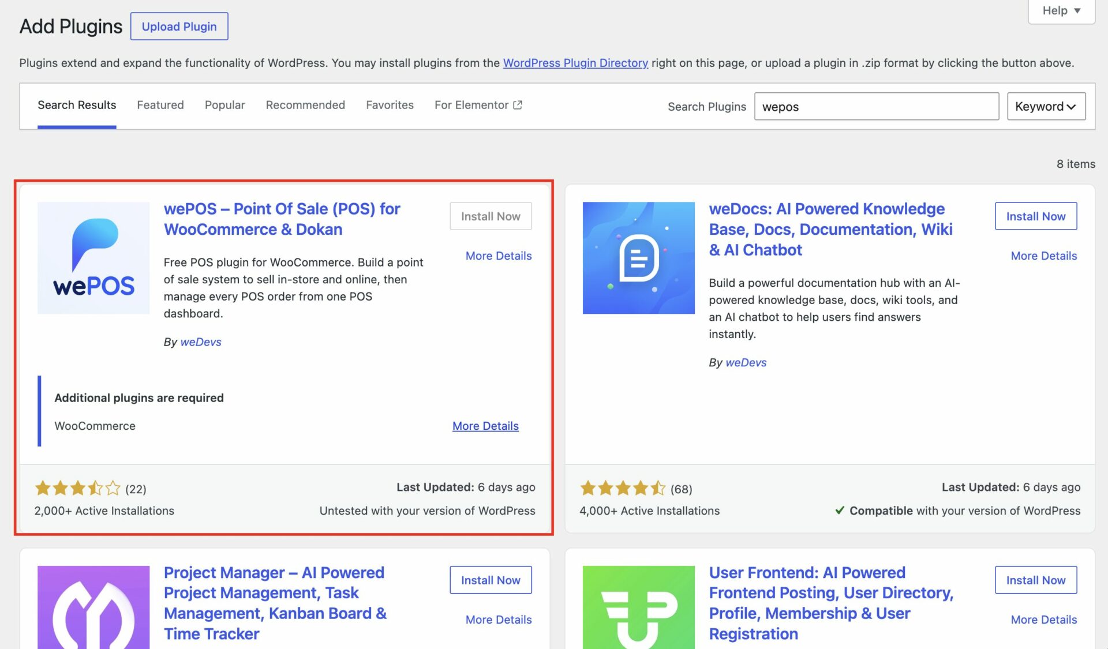Open the Project Manager plugin icon

click(93, 607)
